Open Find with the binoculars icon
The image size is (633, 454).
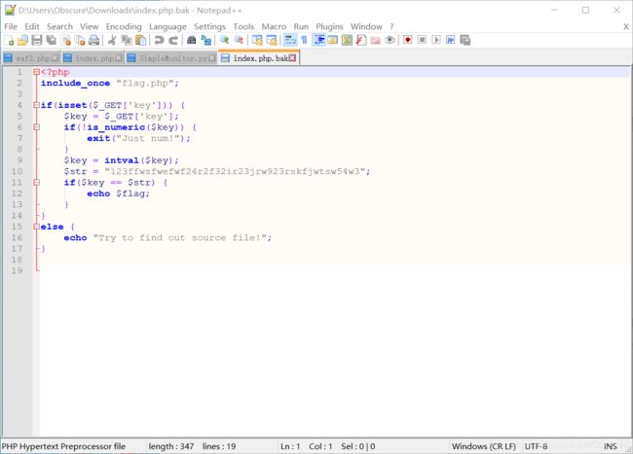coord(191,40)
